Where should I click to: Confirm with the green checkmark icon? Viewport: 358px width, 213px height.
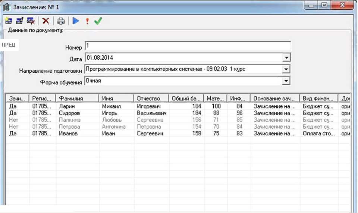click(98, 21)
